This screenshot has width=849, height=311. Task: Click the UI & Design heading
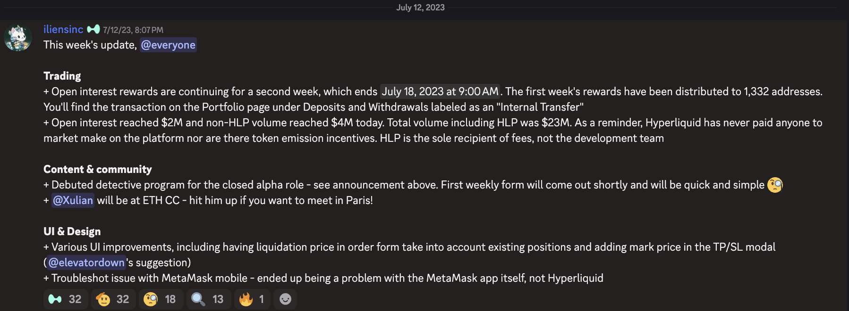click(x=72, y=231)
